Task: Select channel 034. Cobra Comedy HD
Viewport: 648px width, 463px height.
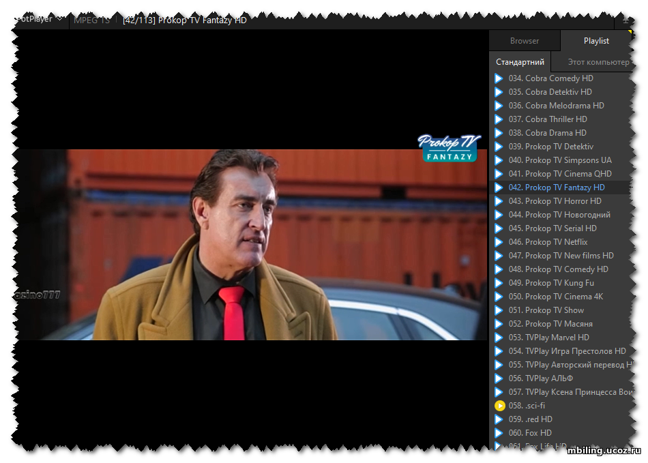Action: tap(551, 78)
